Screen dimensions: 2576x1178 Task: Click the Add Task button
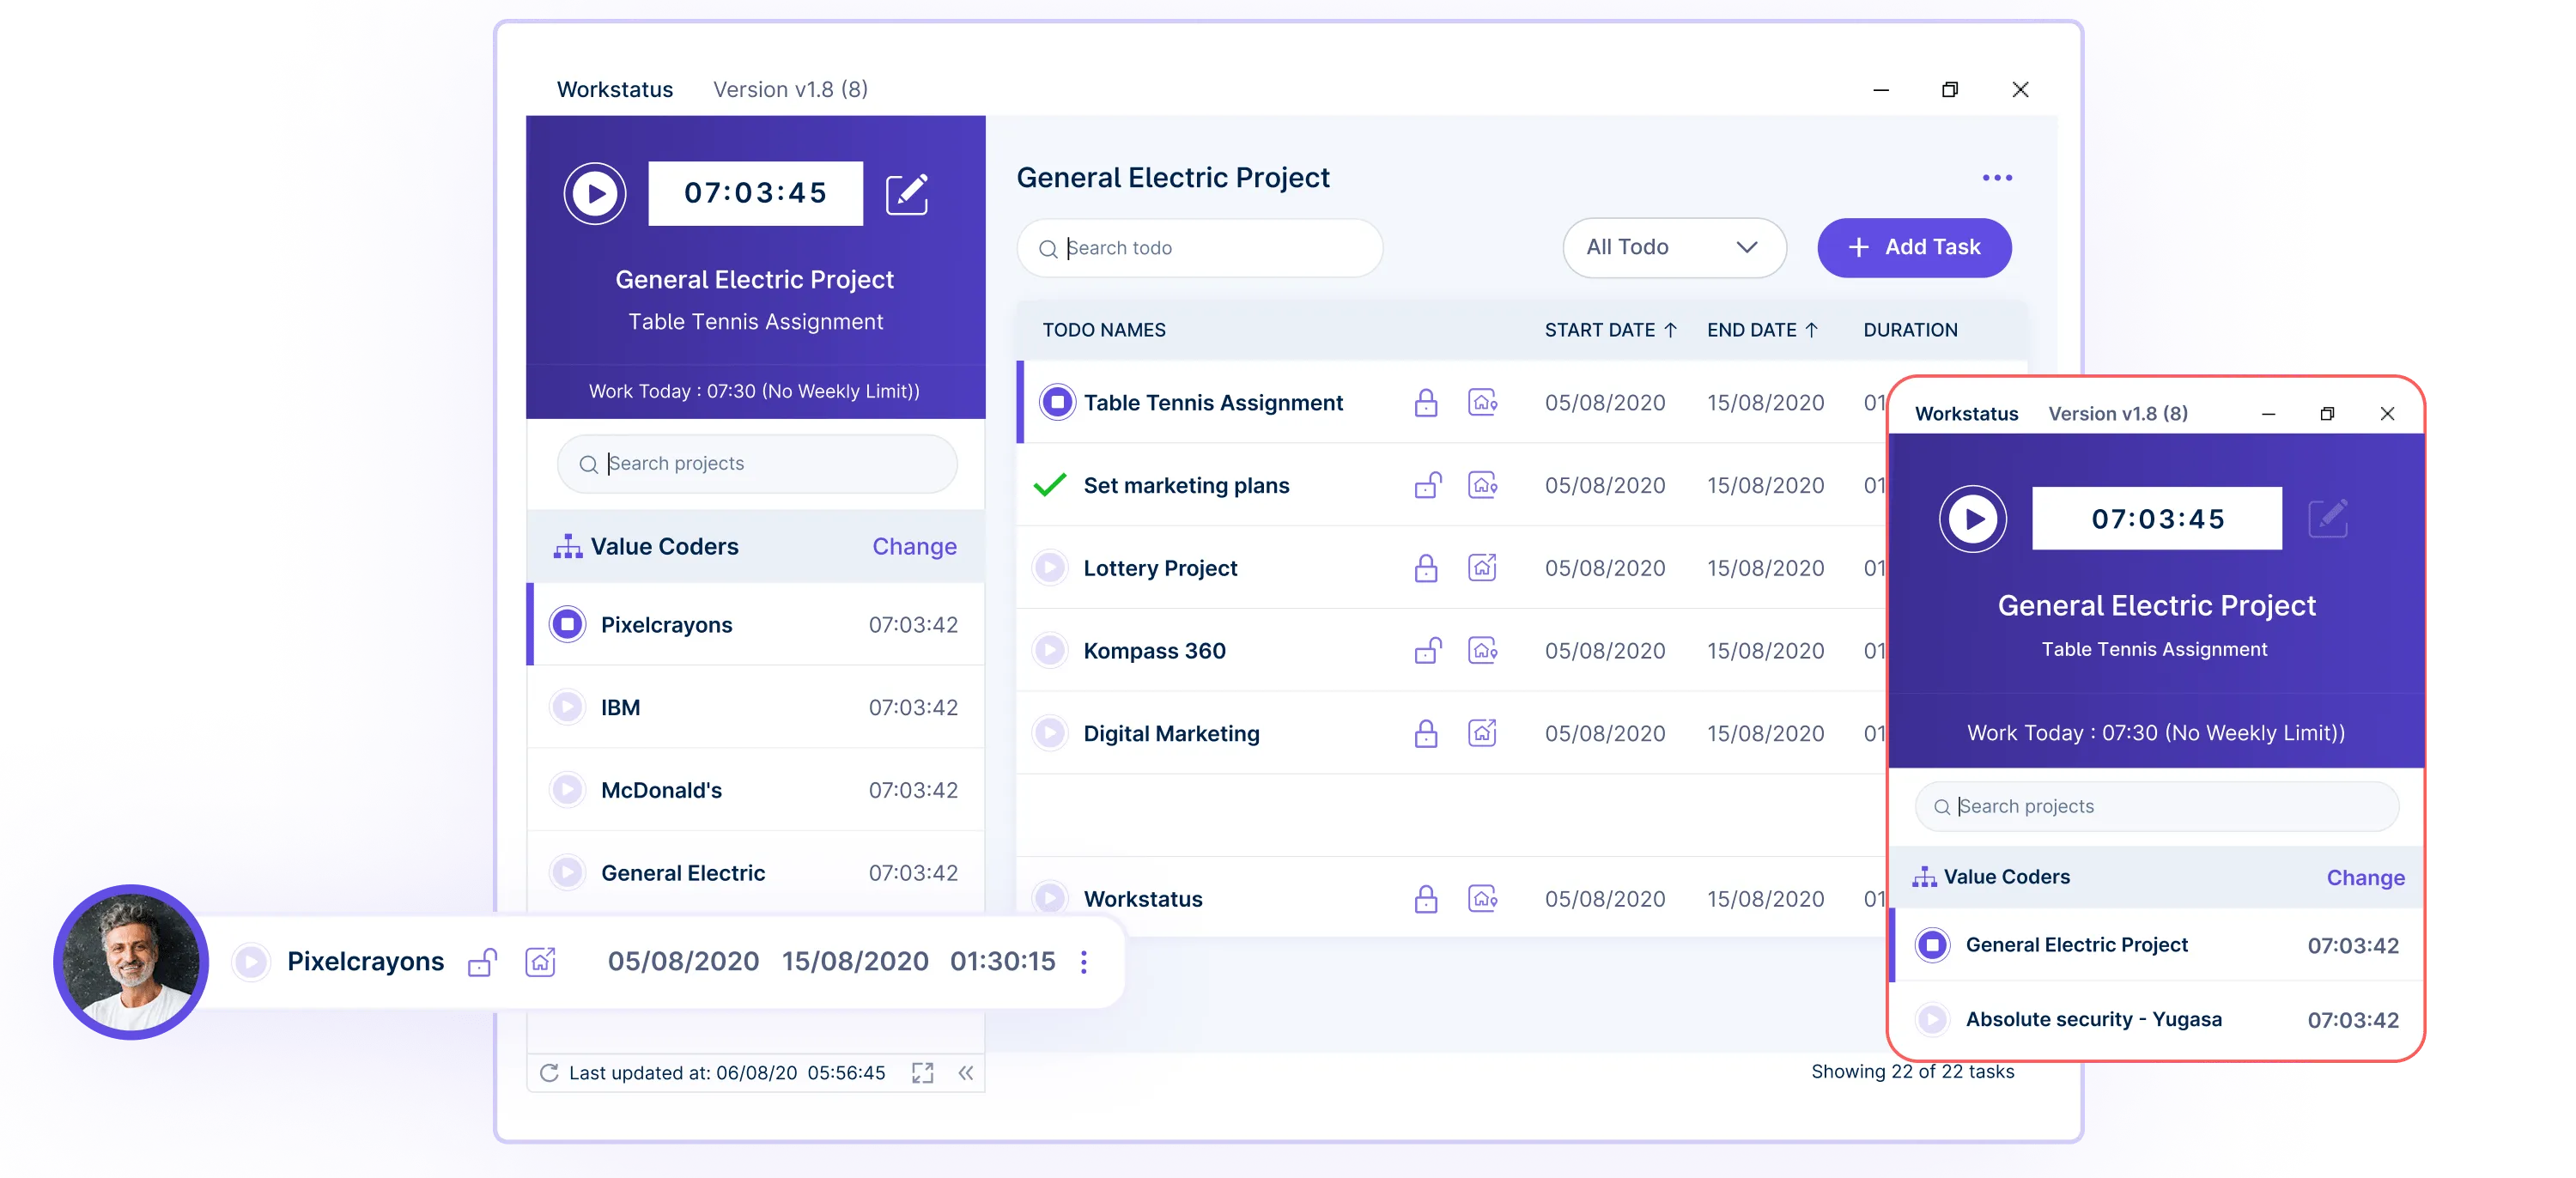tap(1914, 247)
